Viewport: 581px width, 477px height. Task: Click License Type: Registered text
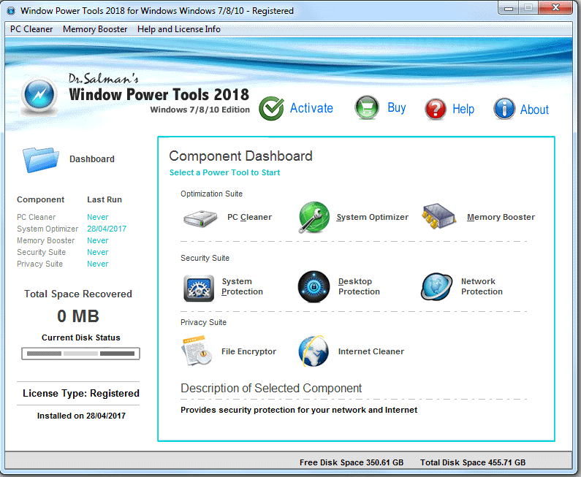coord(81,393)
